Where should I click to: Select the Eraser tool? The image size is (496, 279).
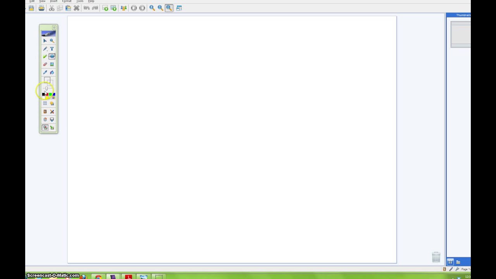[45, 64]
